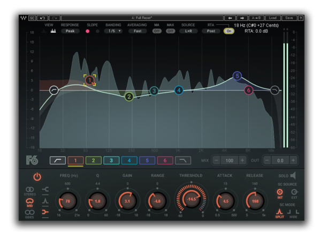Select band 1 node on the graph
Screen dimensions: 321x232
(x=89, y=80)
